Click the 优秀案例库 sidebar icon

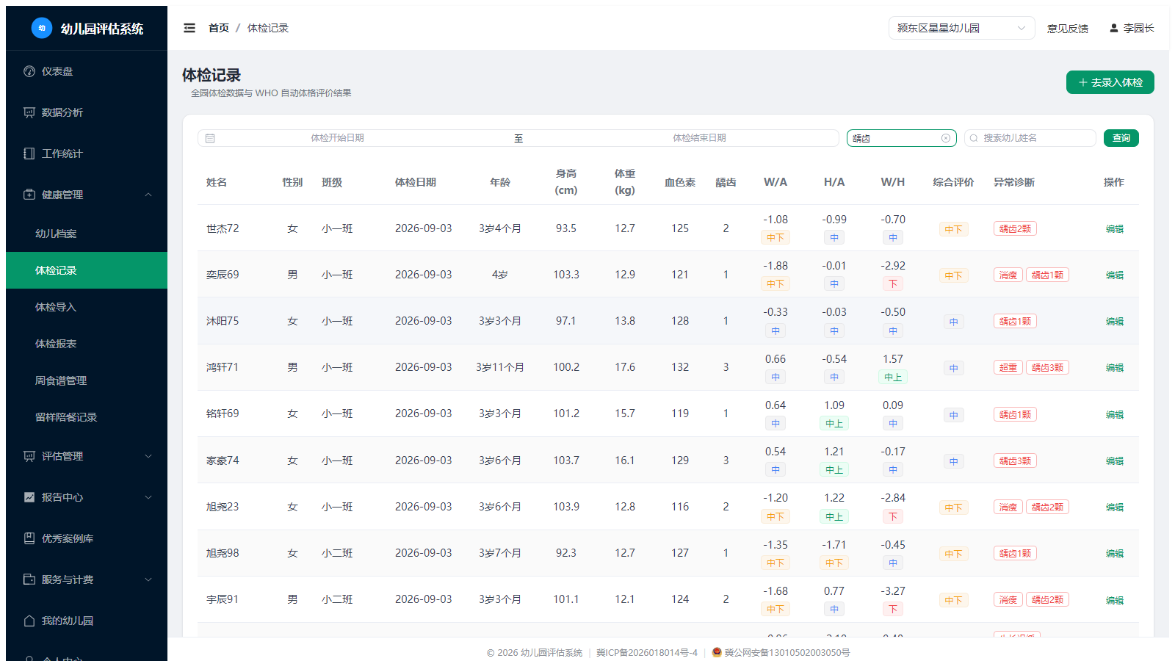29,538
